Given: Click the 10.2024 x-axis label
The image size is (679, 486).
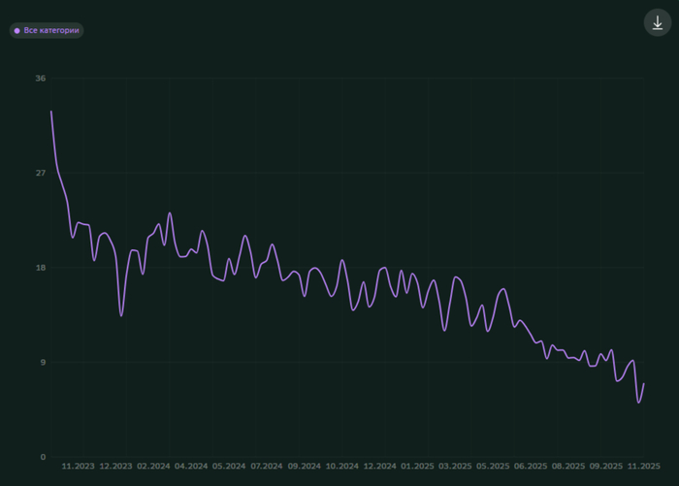Looking at the screenshot, I should tap(342, 466).
